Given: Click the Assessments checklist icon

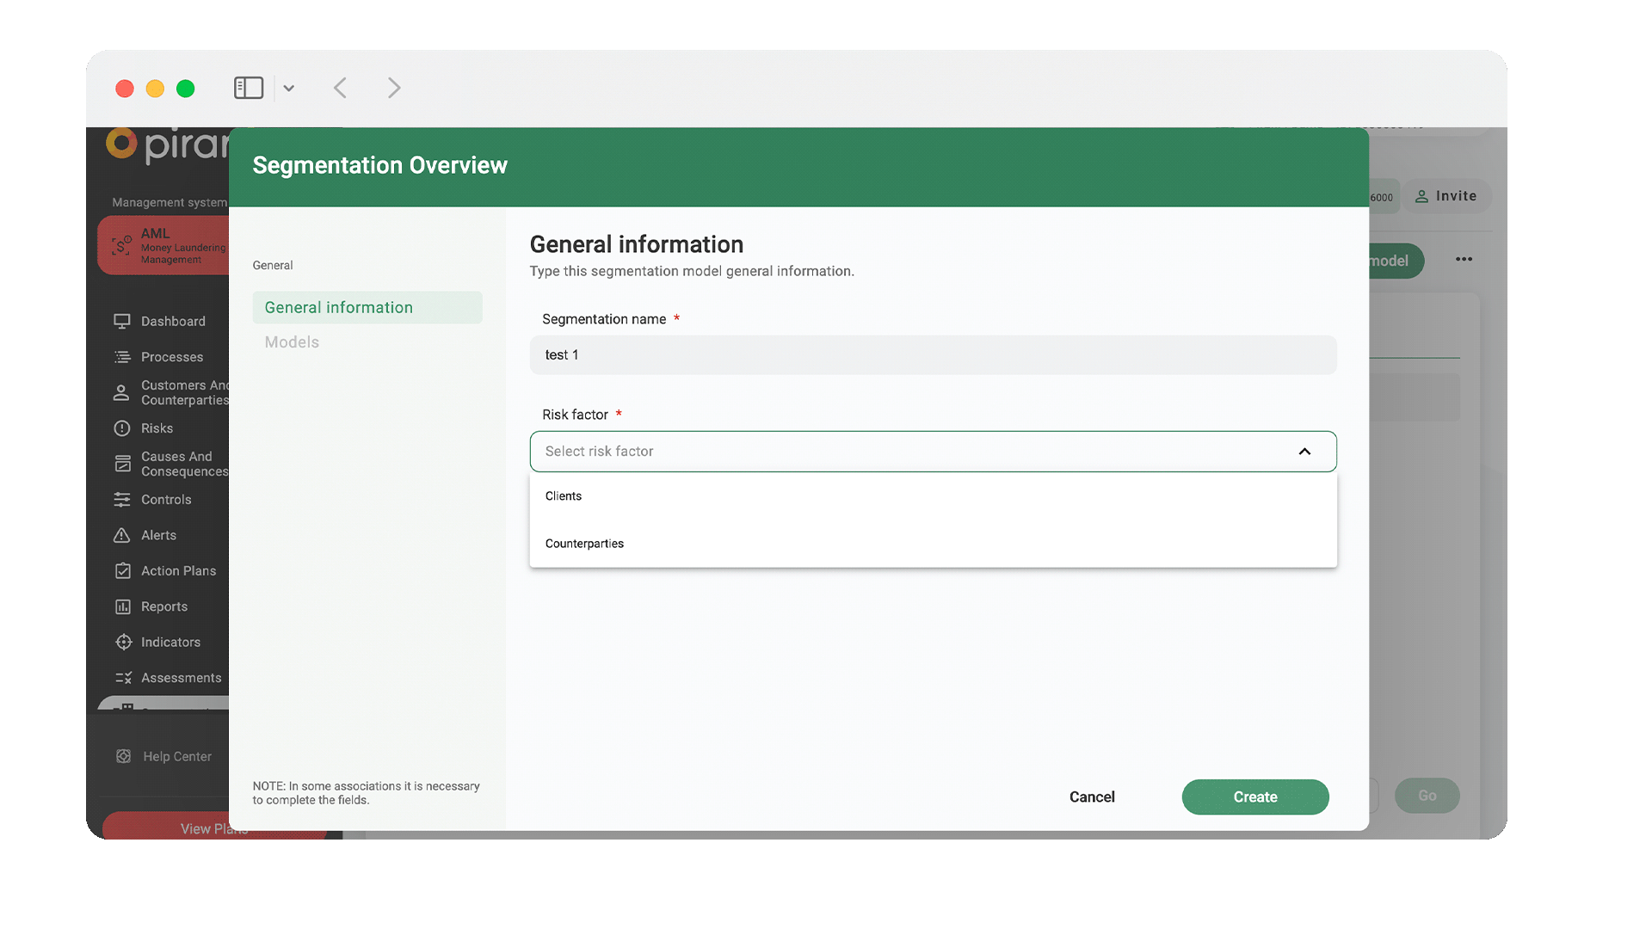Looking at the screenshot, I should pos(123,678).
